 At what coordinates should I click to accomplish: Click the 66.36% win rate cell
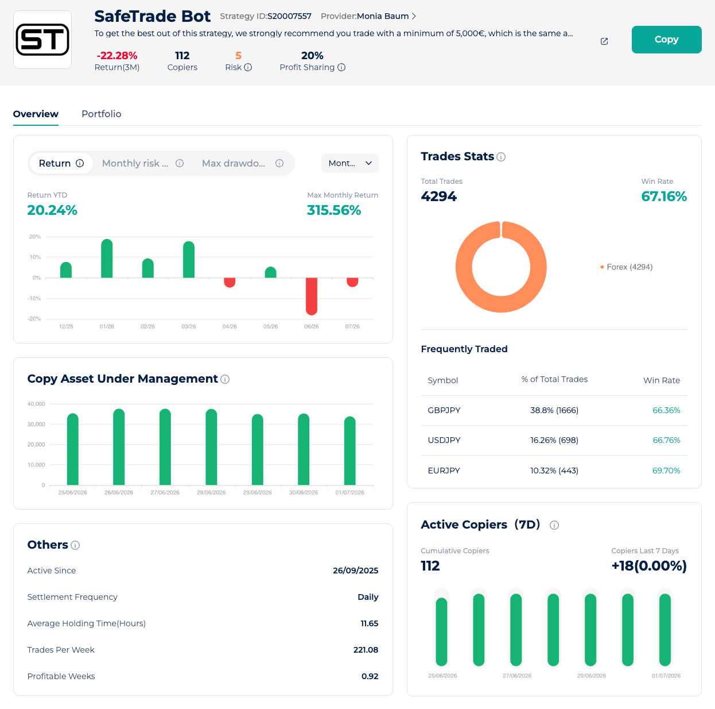point(666,410)
